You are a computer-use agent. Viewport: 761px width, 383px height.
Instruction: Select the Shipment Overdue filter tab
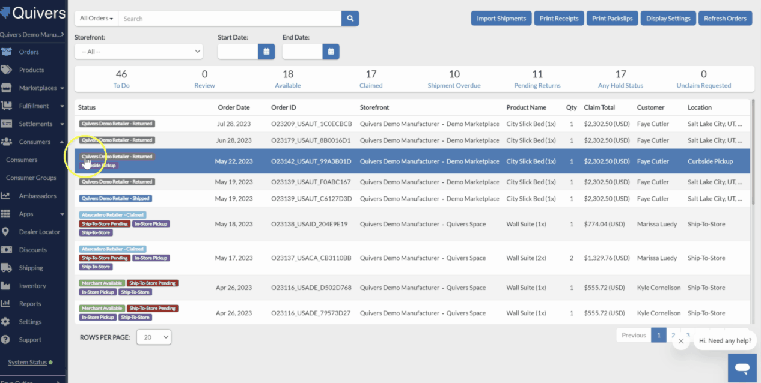pos(454,79)
